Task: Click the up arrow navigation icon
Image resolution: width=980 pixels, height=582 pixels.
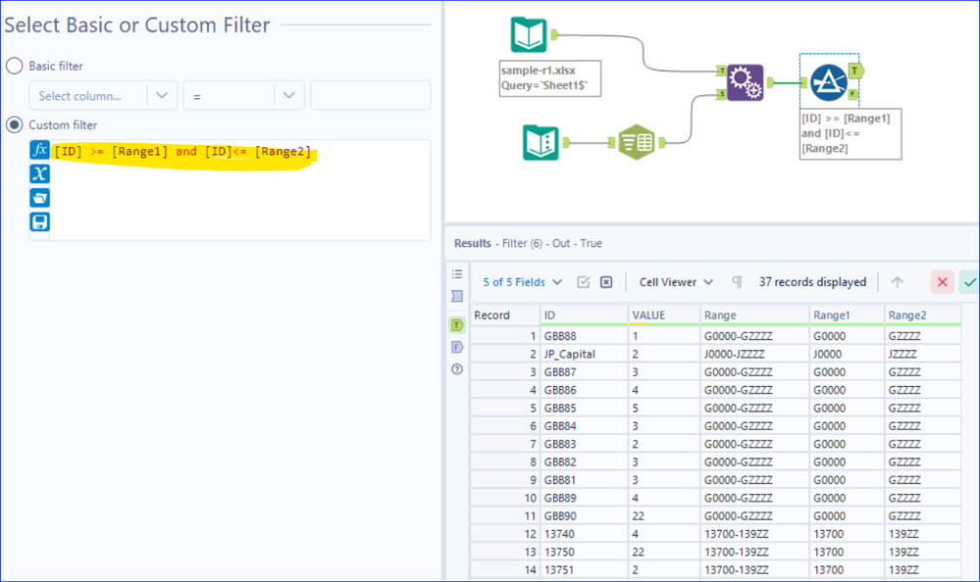Action: (897, 282)
